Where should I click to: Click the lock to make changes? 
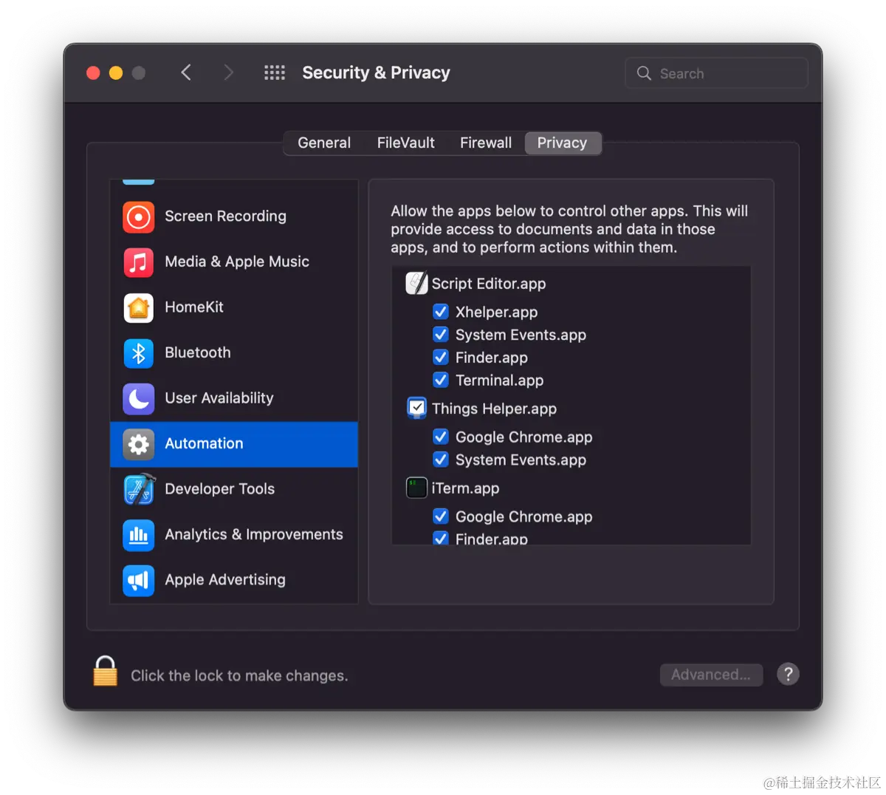[105, 671]
